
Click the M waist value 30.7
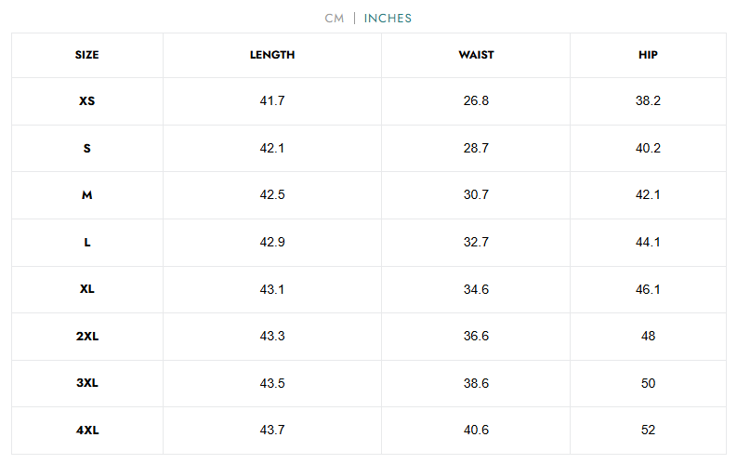pos(476,195)
